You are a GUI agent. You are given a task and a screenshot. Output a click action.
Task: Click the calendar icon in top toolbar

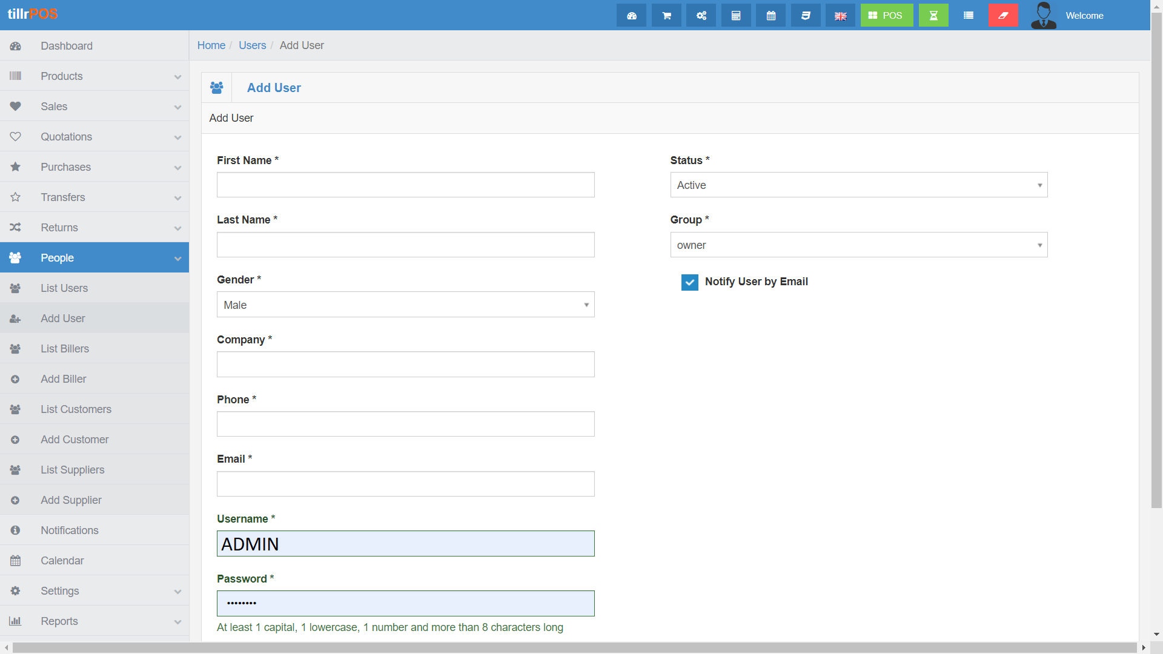[x=770, y=16]
